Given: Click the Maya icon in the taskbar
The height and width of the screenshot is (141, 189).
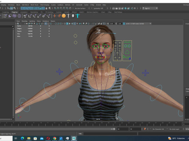Looking at the screenshot, I should click(74, 138).
